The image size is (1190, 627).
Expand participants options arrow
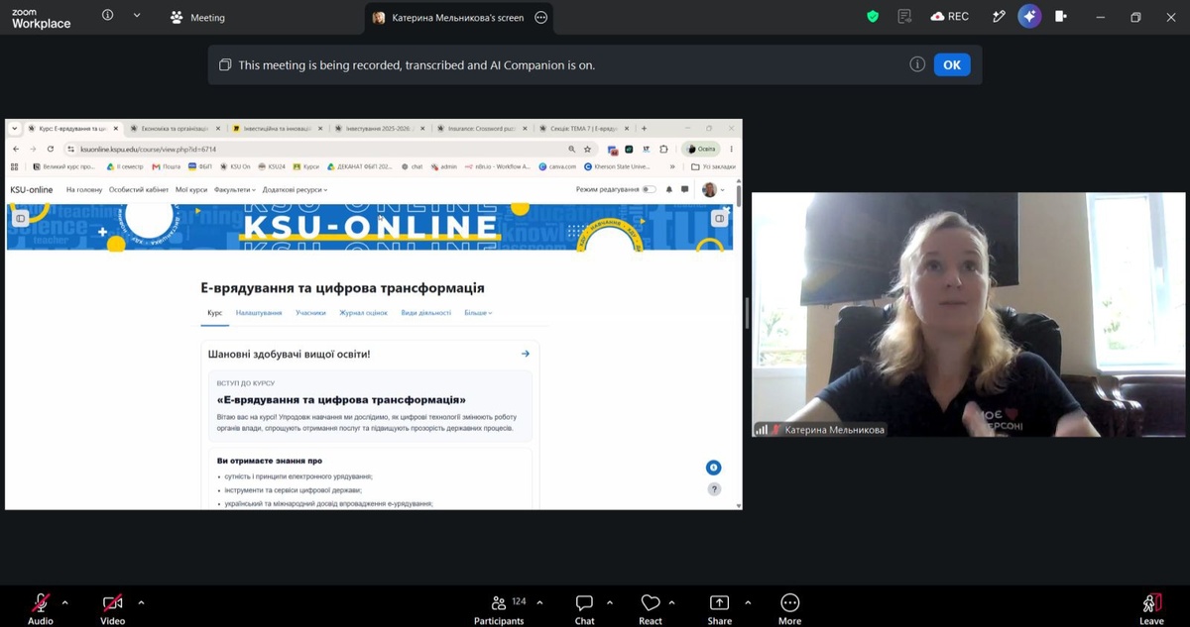coord(539,602)
